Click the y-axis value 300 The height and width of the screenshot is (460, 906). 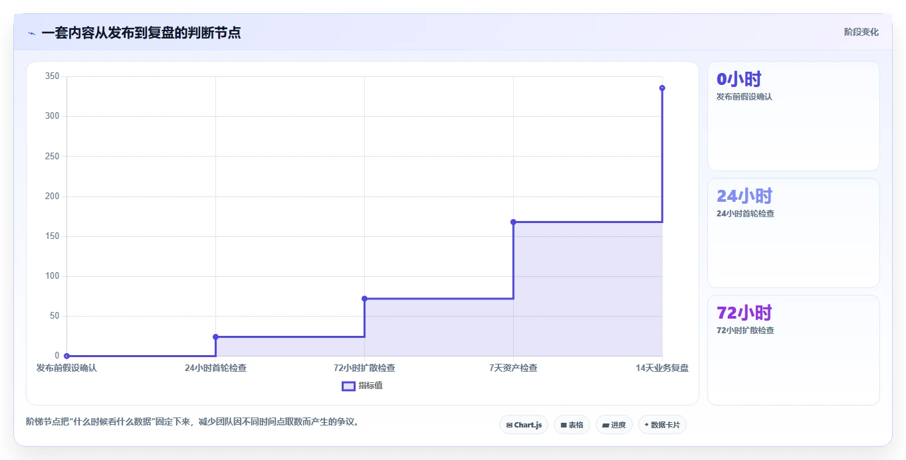point(53,116)
